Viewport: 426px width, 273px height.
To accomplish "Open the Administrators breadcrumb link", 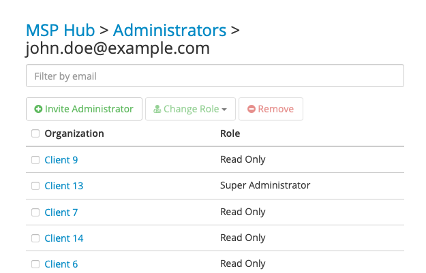I will [x=170, y=30].
